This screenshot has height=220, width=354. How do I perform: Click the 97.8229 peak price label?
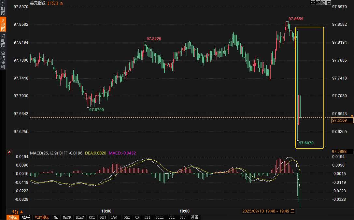coord(154,39)
